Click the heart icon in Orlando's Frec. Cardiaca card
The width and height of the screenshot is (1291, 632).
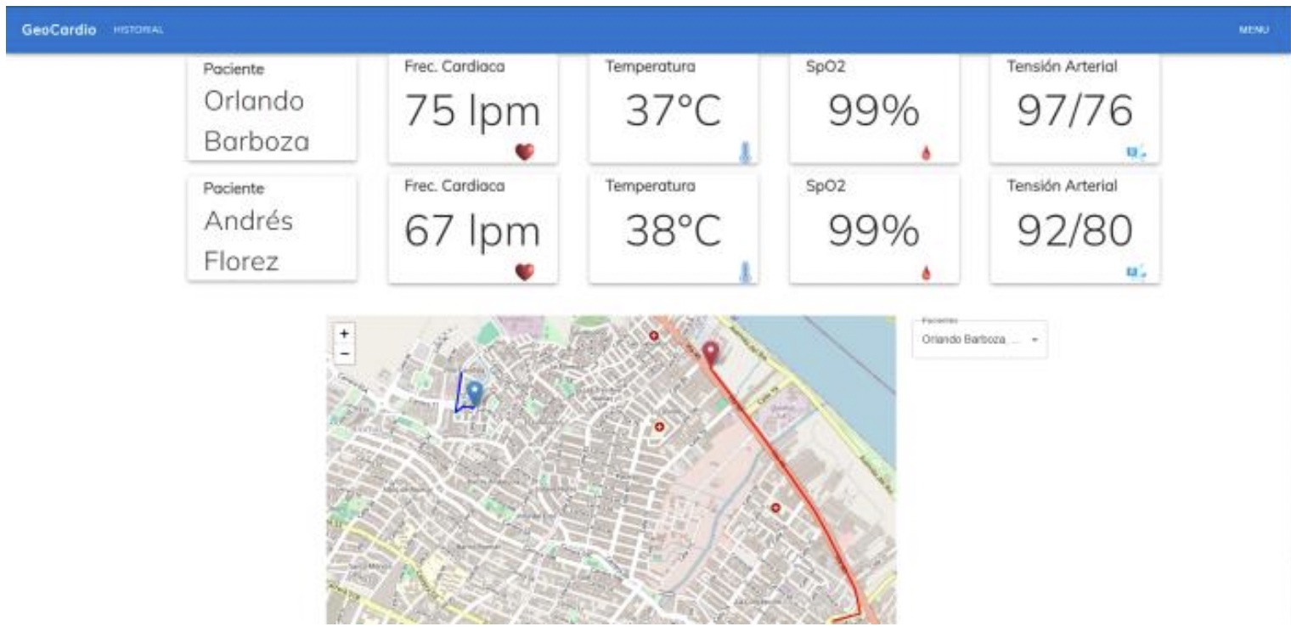click(525, 151)
